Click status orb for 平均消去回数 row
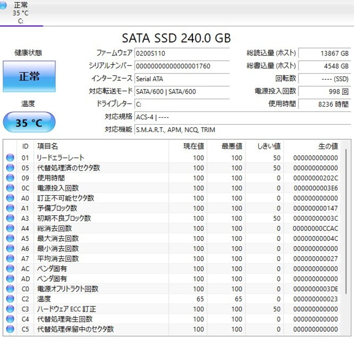 click(x=10, y=258)
